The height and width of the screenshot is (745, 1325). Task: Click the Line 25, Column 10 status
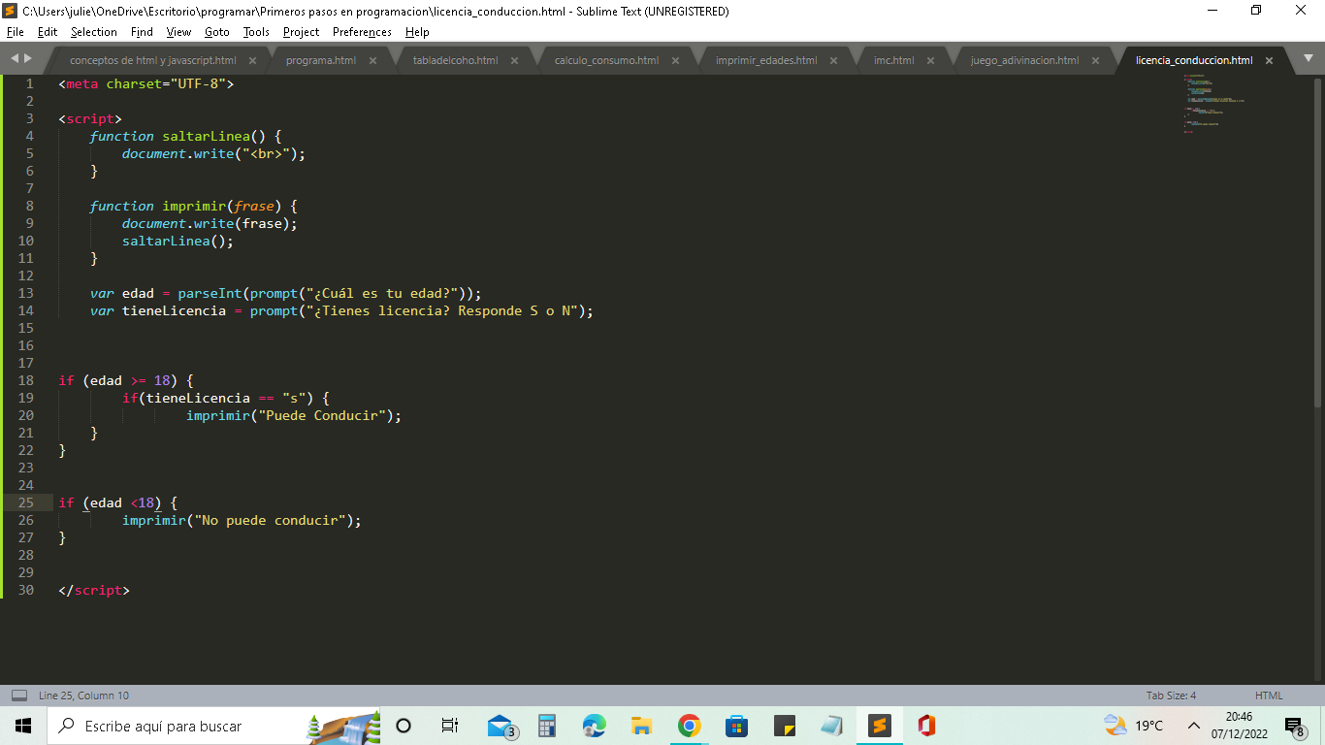pyautogui.click(x=83, y=696)
